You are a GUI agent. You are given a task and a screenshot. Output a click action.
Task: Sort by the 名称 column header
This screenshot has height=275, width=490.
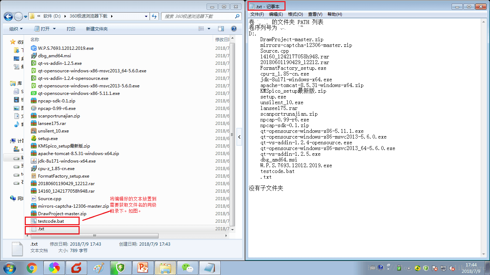[x=35, y=39]
